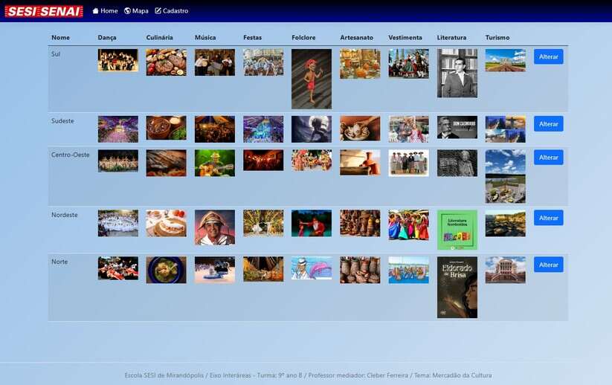Open the Sudeste Literatura Dom Casmurro thumbnail
The height and width of the screenshot is (385, 612).
click(x=457, y=127)
